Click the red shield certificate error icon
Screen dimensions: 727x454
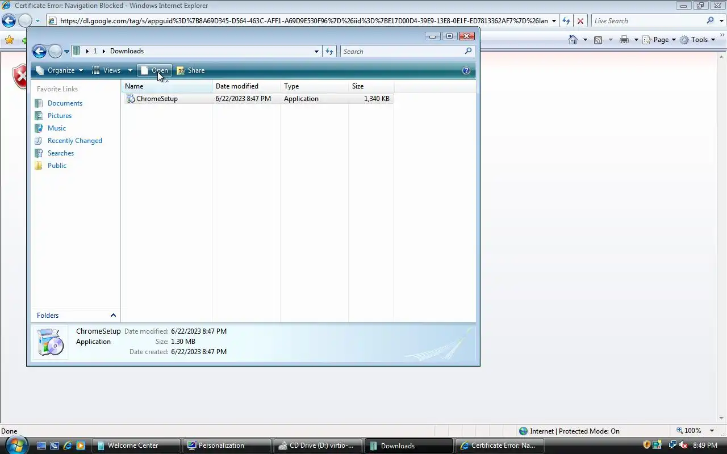click(x=20, y=76)
